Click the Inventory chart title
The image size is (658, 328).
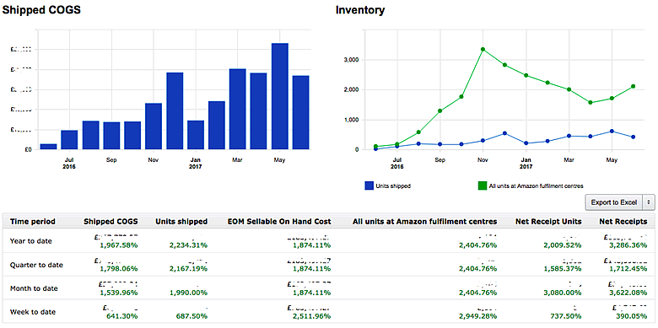(x=360, y=10)
